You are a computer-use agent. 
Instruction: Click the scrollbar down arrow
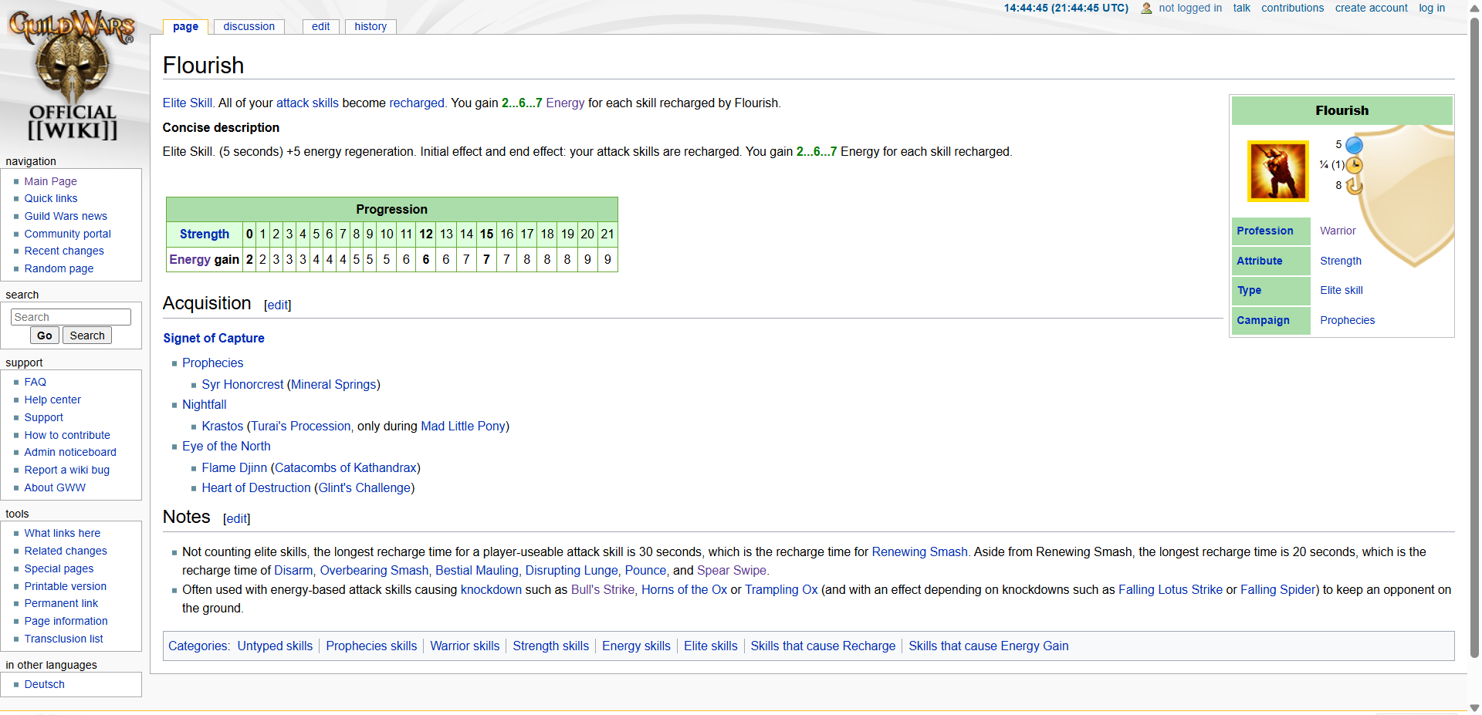(1474, 707)
